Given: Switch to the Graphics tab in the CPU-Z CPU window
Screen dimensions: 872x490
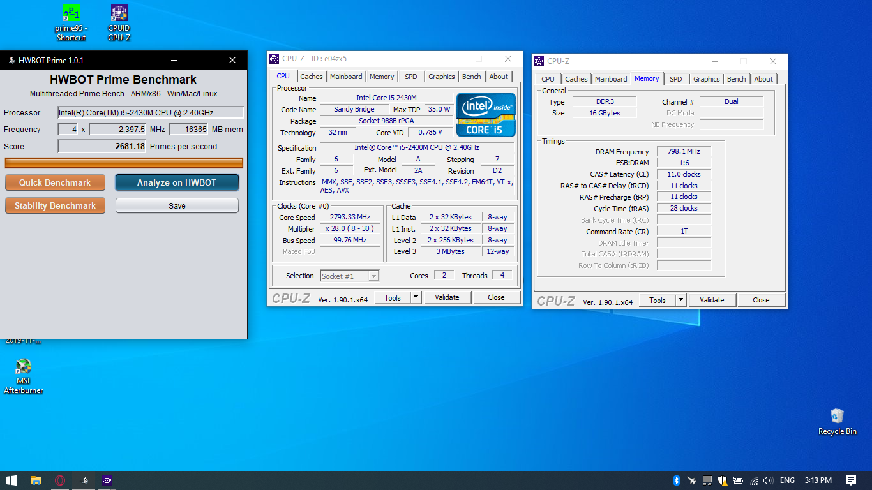Looking at the screenshot, I should coord(442,77).
